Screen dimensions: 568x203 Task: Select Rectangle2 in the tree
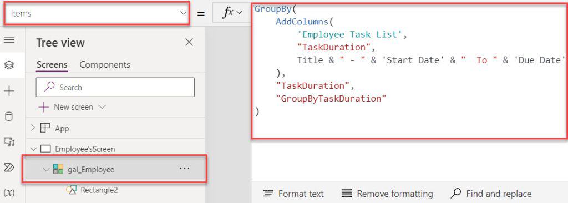(99, 190)
